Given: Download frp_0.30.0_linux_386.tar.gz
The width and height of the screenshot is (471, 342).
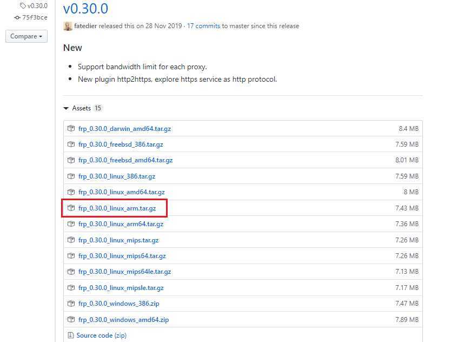Looking at the screenshot, I should click(x=117, y=176).
